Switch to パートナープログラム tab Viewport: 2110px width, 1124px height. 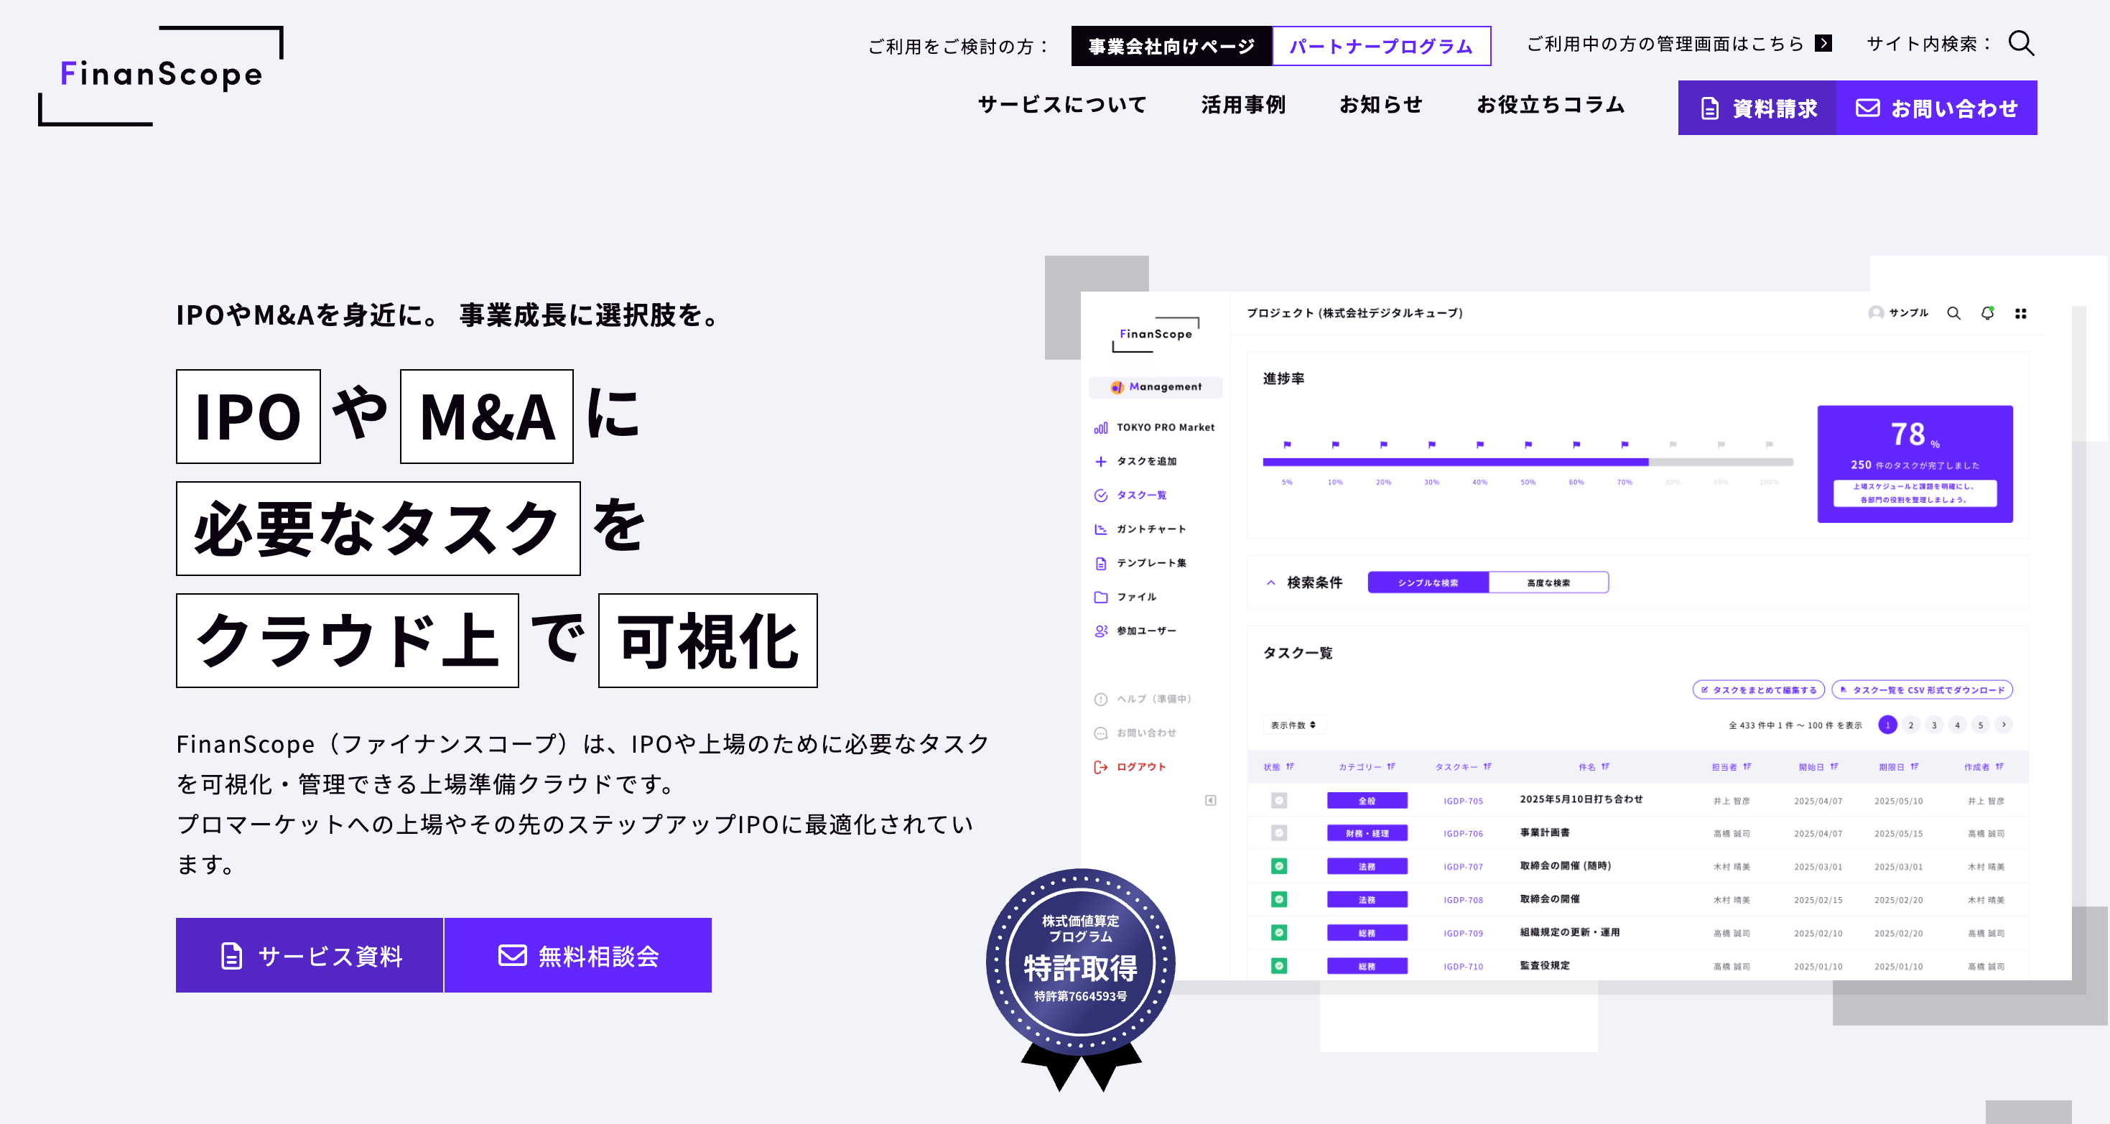click(x=1381, y=46)
